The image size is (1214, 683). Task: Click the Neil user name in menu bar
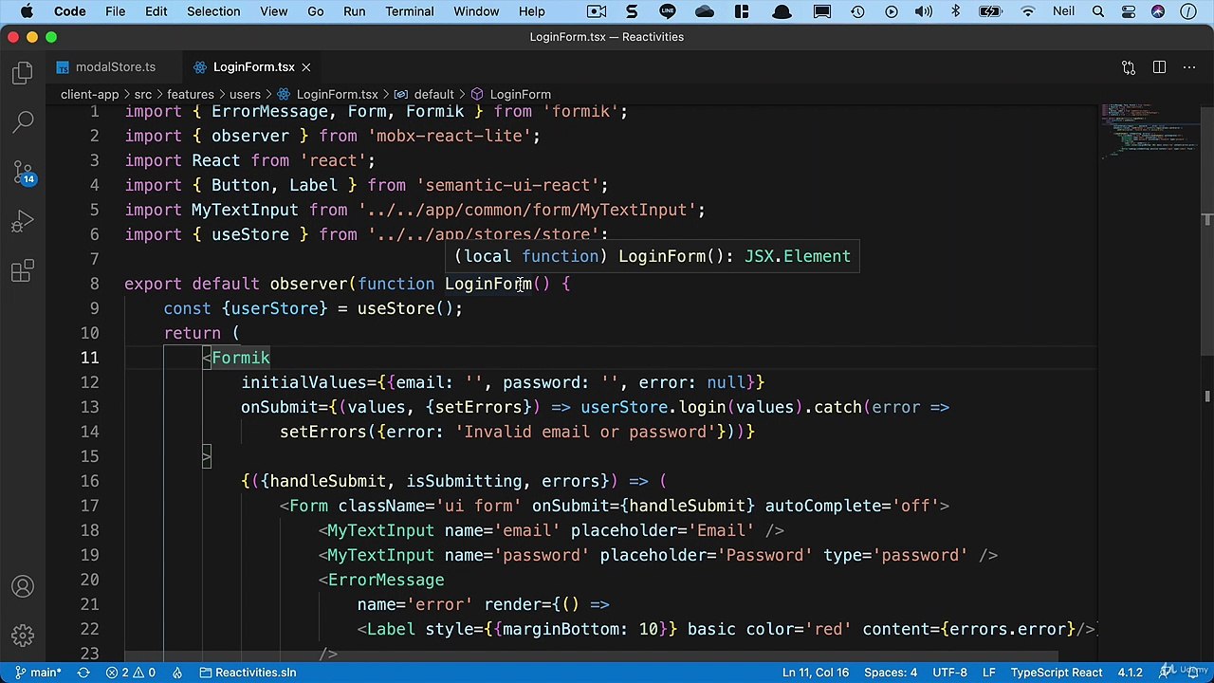(1063, 11)
